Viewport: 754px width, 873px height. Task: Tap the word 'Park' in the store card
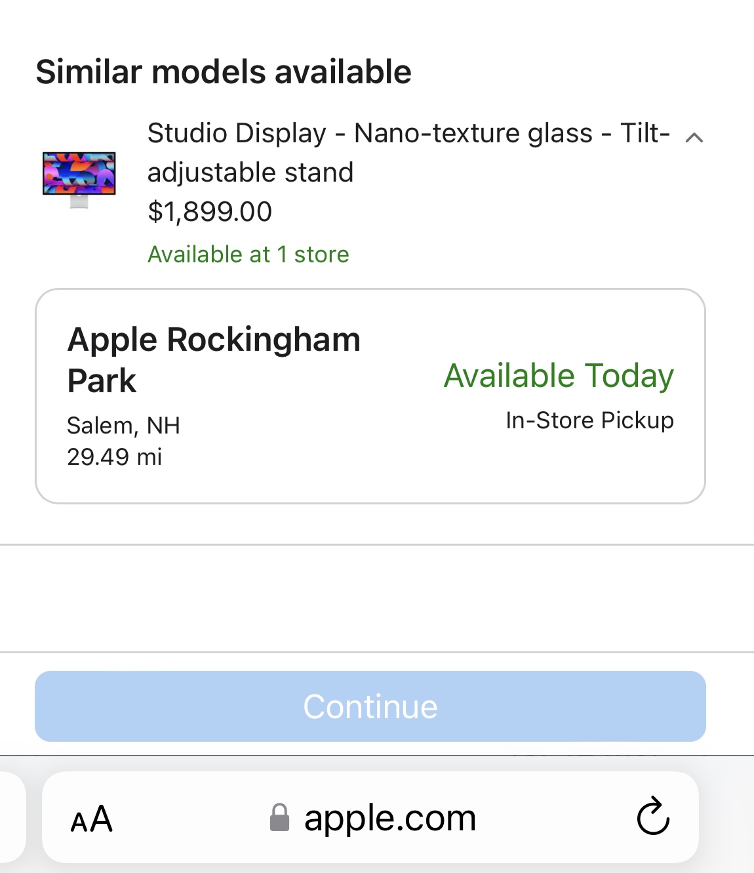(102, 381)
